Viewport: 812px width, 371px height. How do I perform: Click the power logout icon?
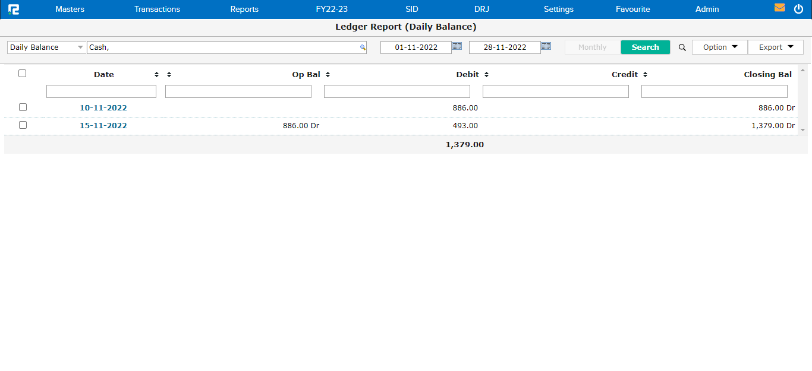pyautogui.click(x=798, y=9)
